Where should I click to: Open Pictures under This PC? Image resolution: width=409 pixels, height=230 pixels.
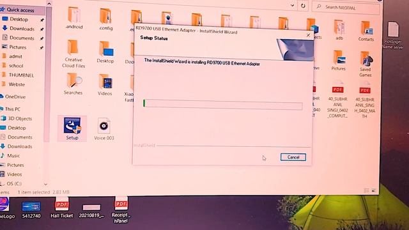[15, 165]
